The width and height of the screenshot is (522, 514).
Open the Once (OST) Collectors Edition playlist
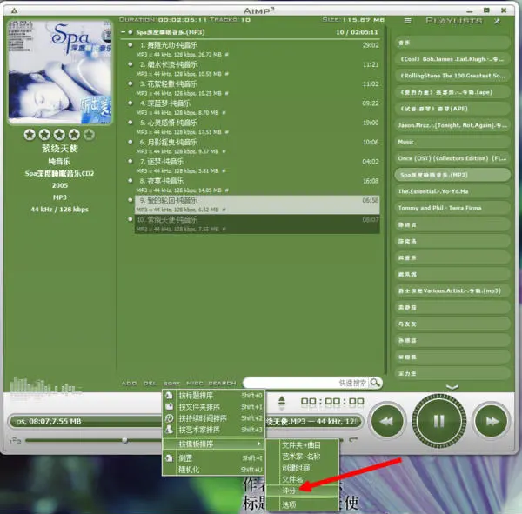click(452, 158)
